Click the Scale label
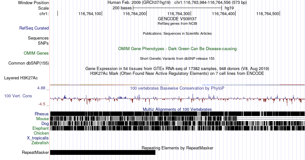This screenshot has height=160, width=305. tap(43, 8)
